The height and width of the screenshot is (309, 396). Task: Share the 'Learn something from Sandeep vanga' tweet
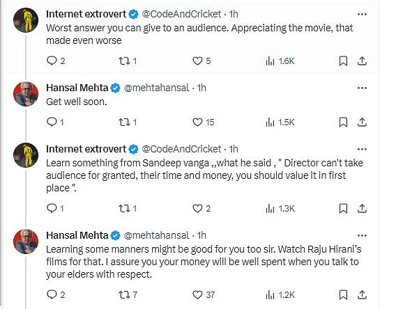(x=362, y=209)
